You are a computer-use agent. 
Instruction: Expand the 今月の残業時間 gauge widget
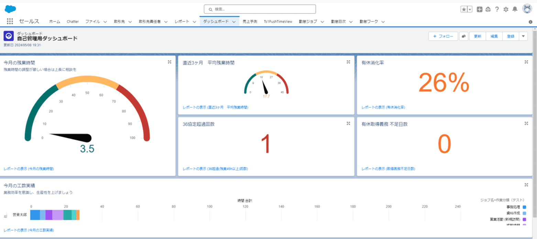click(169, 62)
